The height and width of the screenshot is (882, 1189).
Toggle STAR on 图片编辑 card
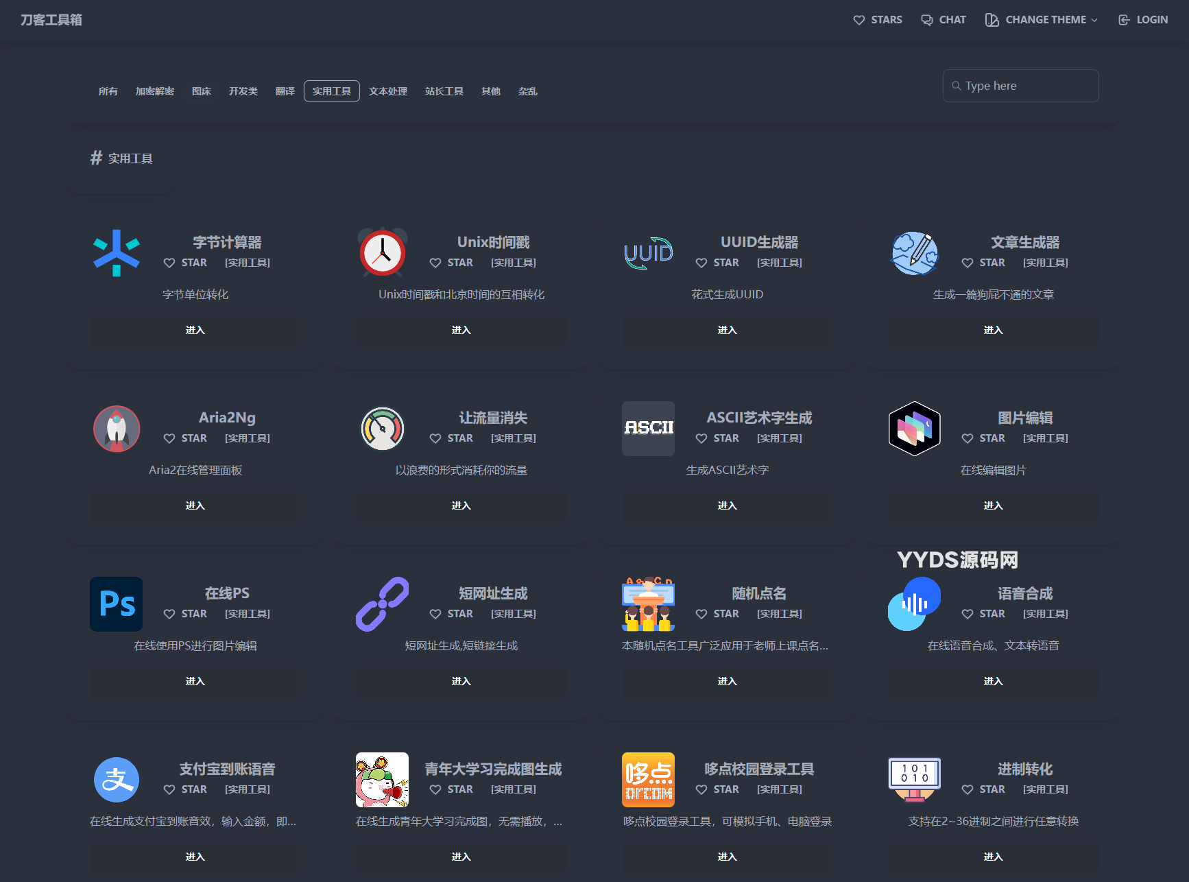point(983,438)
